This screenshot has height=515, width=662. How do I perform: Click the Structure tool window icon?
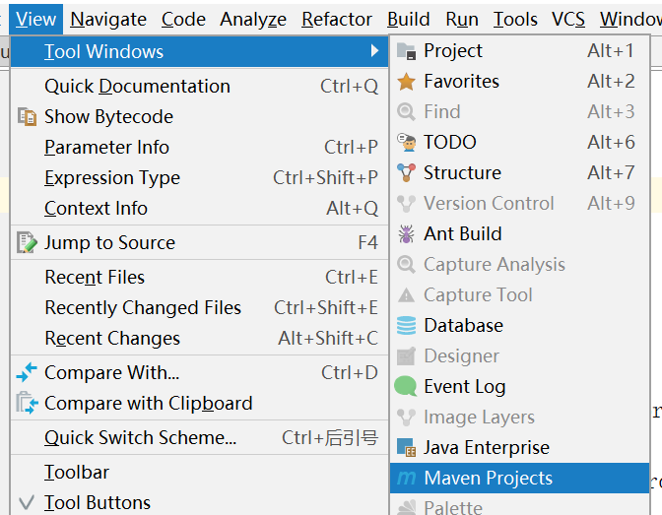[406, 173]
